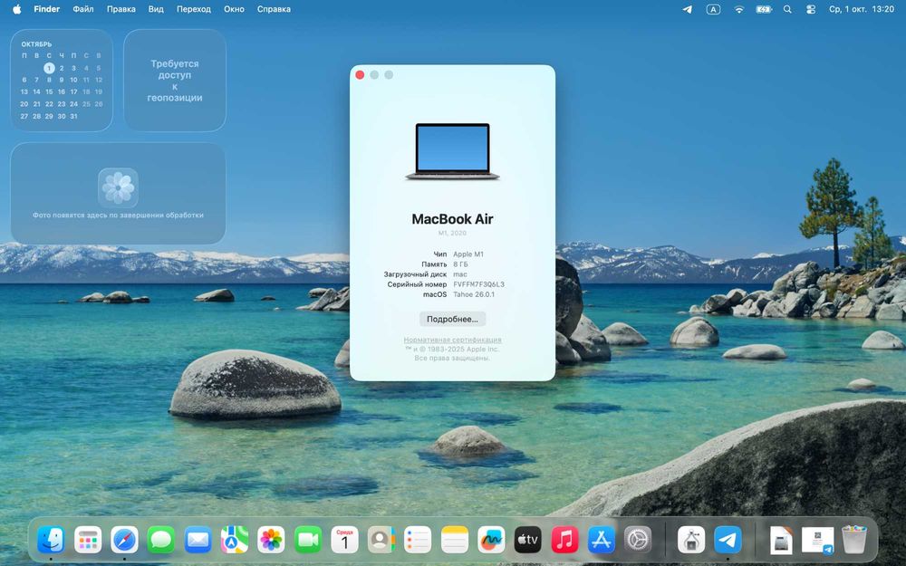This screenshot has height=566, width=906.
Task: Click the 'Apple M1' chip value
Action: pos(468,254)
